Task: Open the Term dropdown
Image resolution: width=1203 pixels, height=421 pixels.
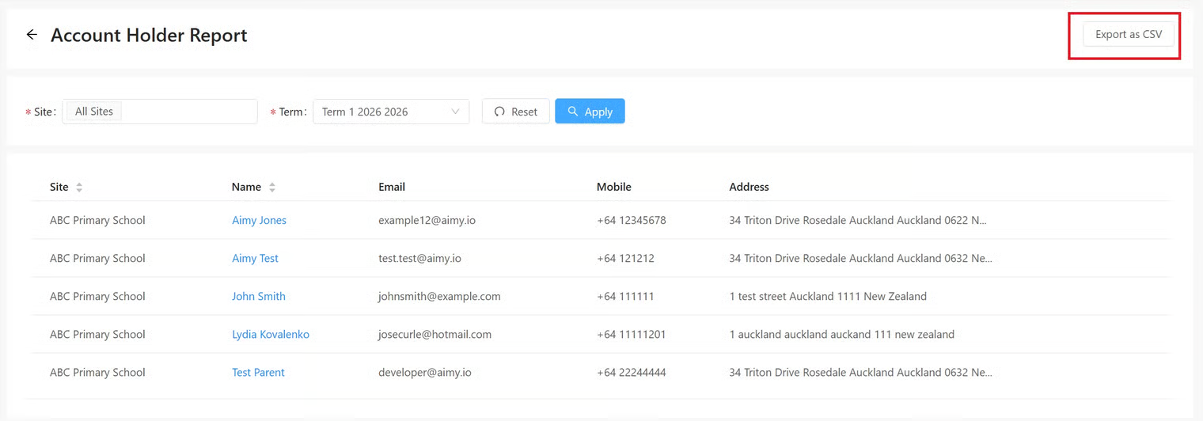Action: (391, 112)
